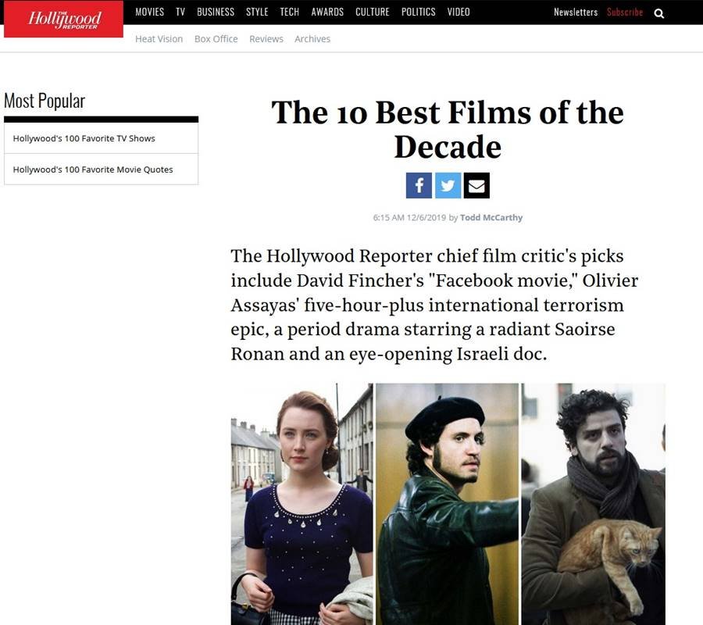Go to Box Office subsection
The height and width of the screenshot is (625, 703).
point(216,39)
